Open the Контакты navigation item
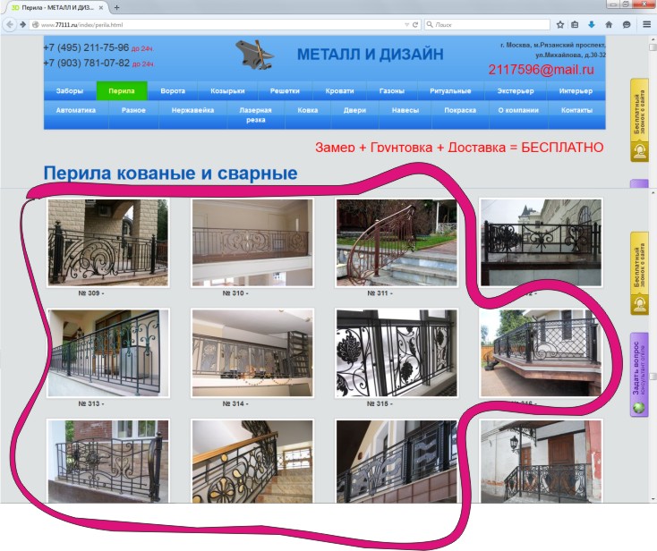657x551 pixels. (x=576, y=110)
